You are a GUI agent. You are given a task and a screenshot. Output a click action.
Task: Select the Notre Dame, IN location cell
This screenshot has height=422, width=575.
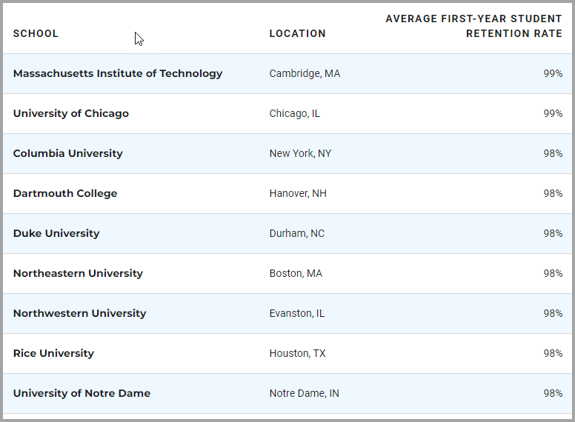(x=305, y=393)
